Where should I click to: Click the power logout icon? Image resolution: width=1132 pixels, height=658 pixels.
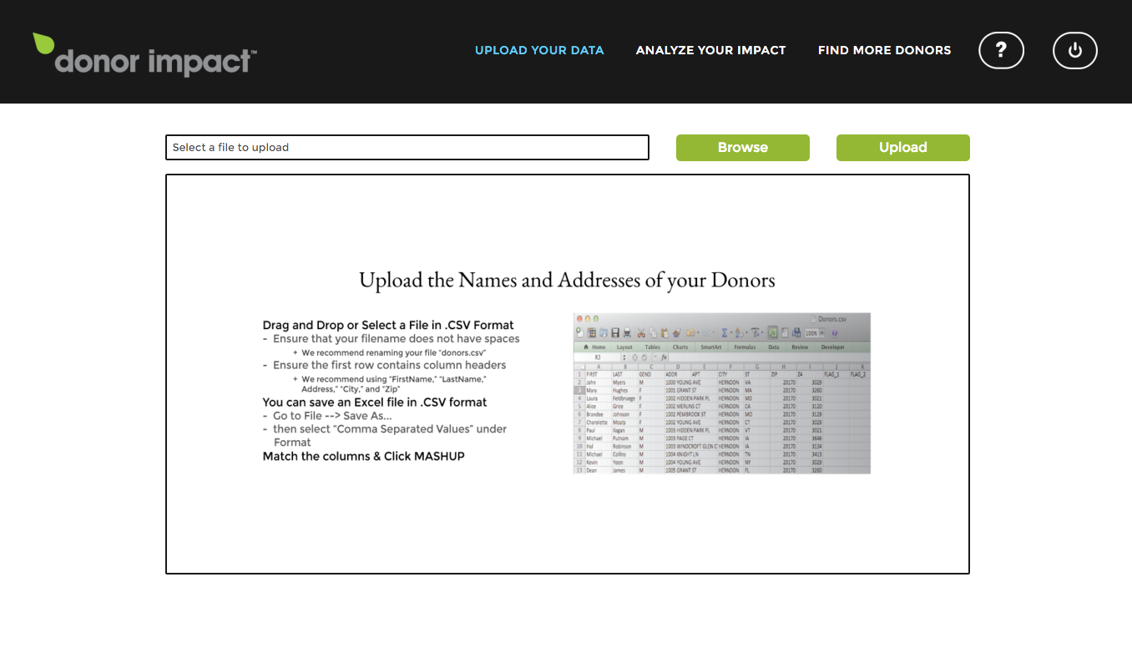tap(1074, 51)
